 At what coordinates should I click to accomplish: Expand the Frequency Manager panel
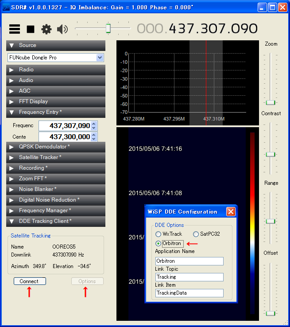(x=56, y=210)
